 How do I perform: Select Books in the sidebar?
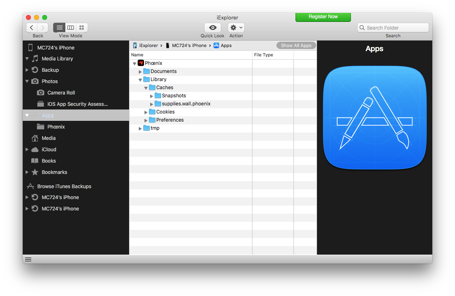[49, 161]
